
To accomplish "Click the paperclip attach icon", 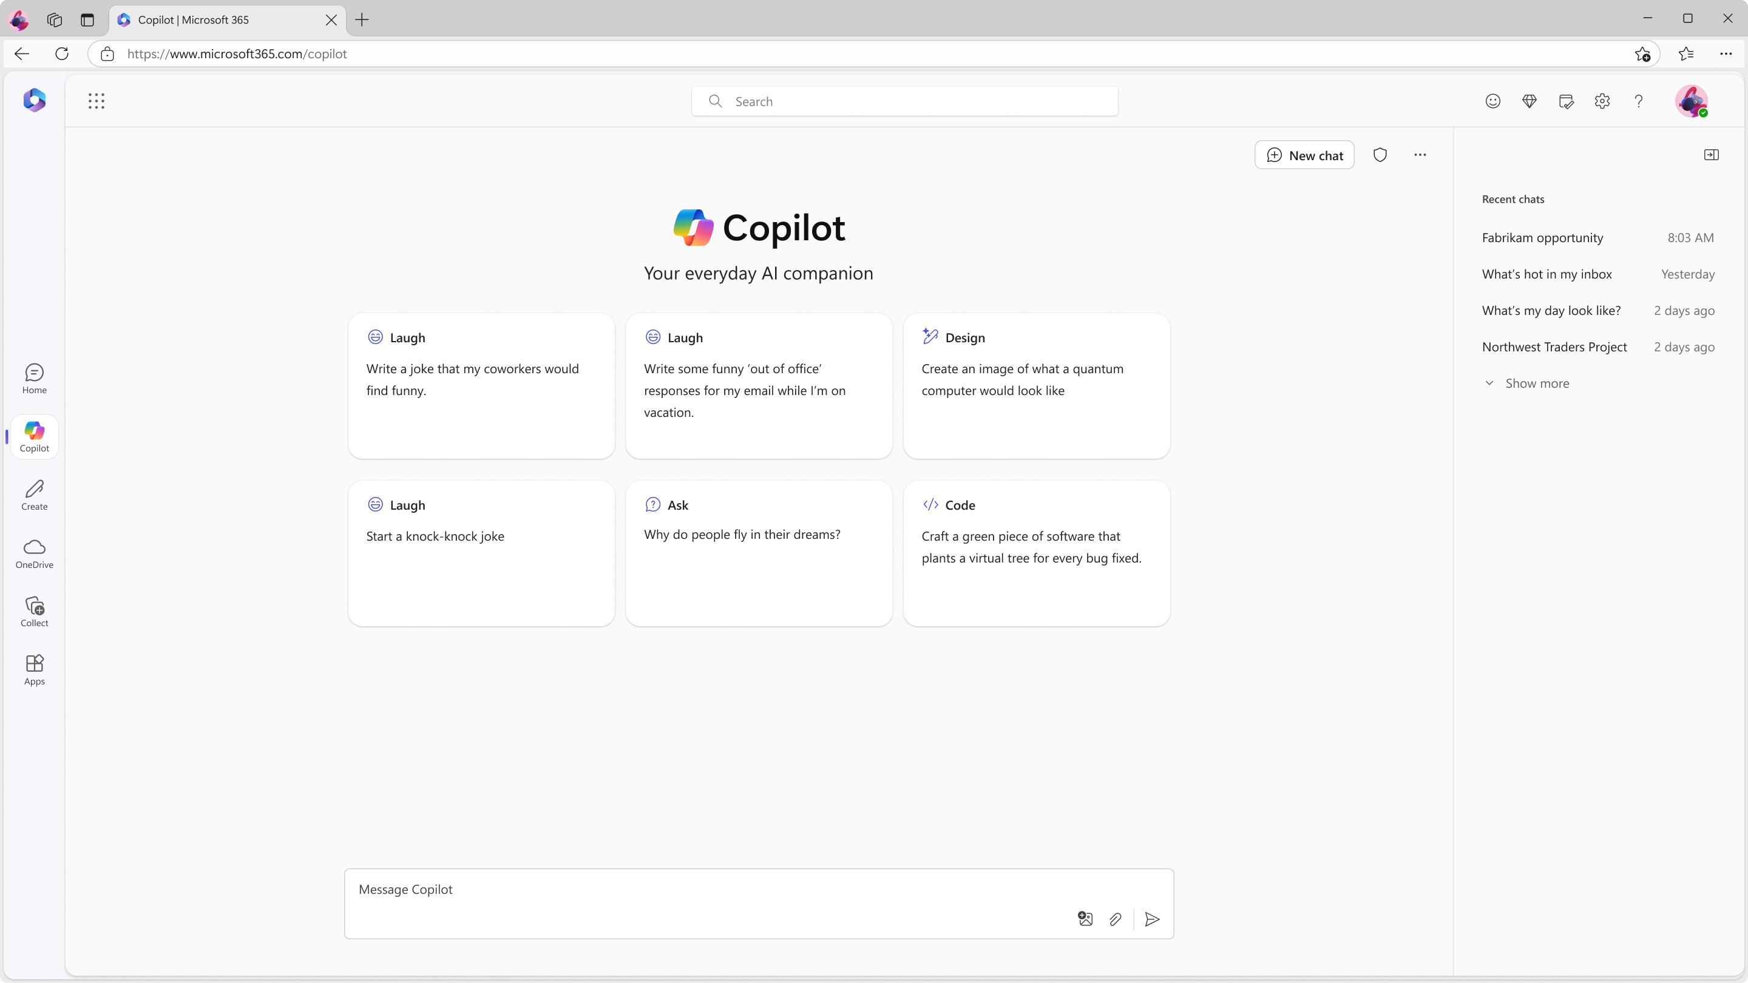I will pyautogui.click(x=1116, y=919).
